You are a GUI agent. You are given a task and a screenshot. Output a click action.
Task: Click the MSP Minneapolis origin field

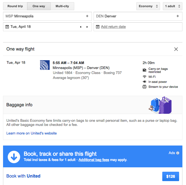(44, 16)
